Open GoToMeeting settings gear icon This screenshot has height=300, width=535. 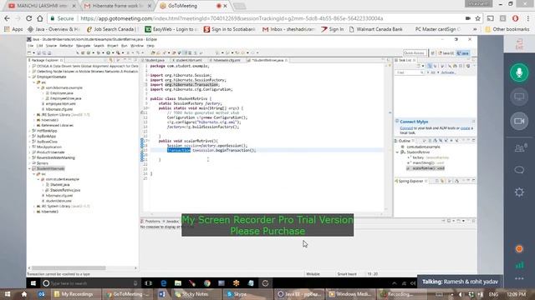(519, 192)
